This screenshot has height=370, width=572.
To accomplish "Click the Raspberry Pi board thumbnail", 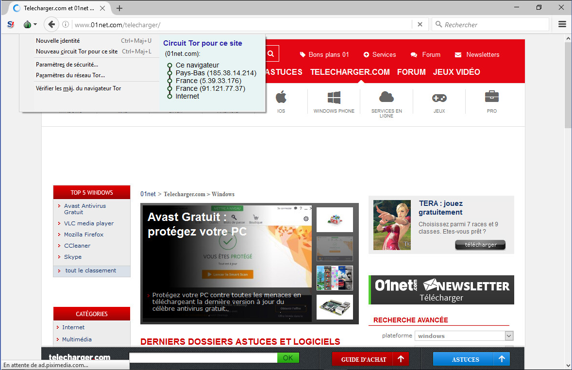I will click(x=335, y=307).
